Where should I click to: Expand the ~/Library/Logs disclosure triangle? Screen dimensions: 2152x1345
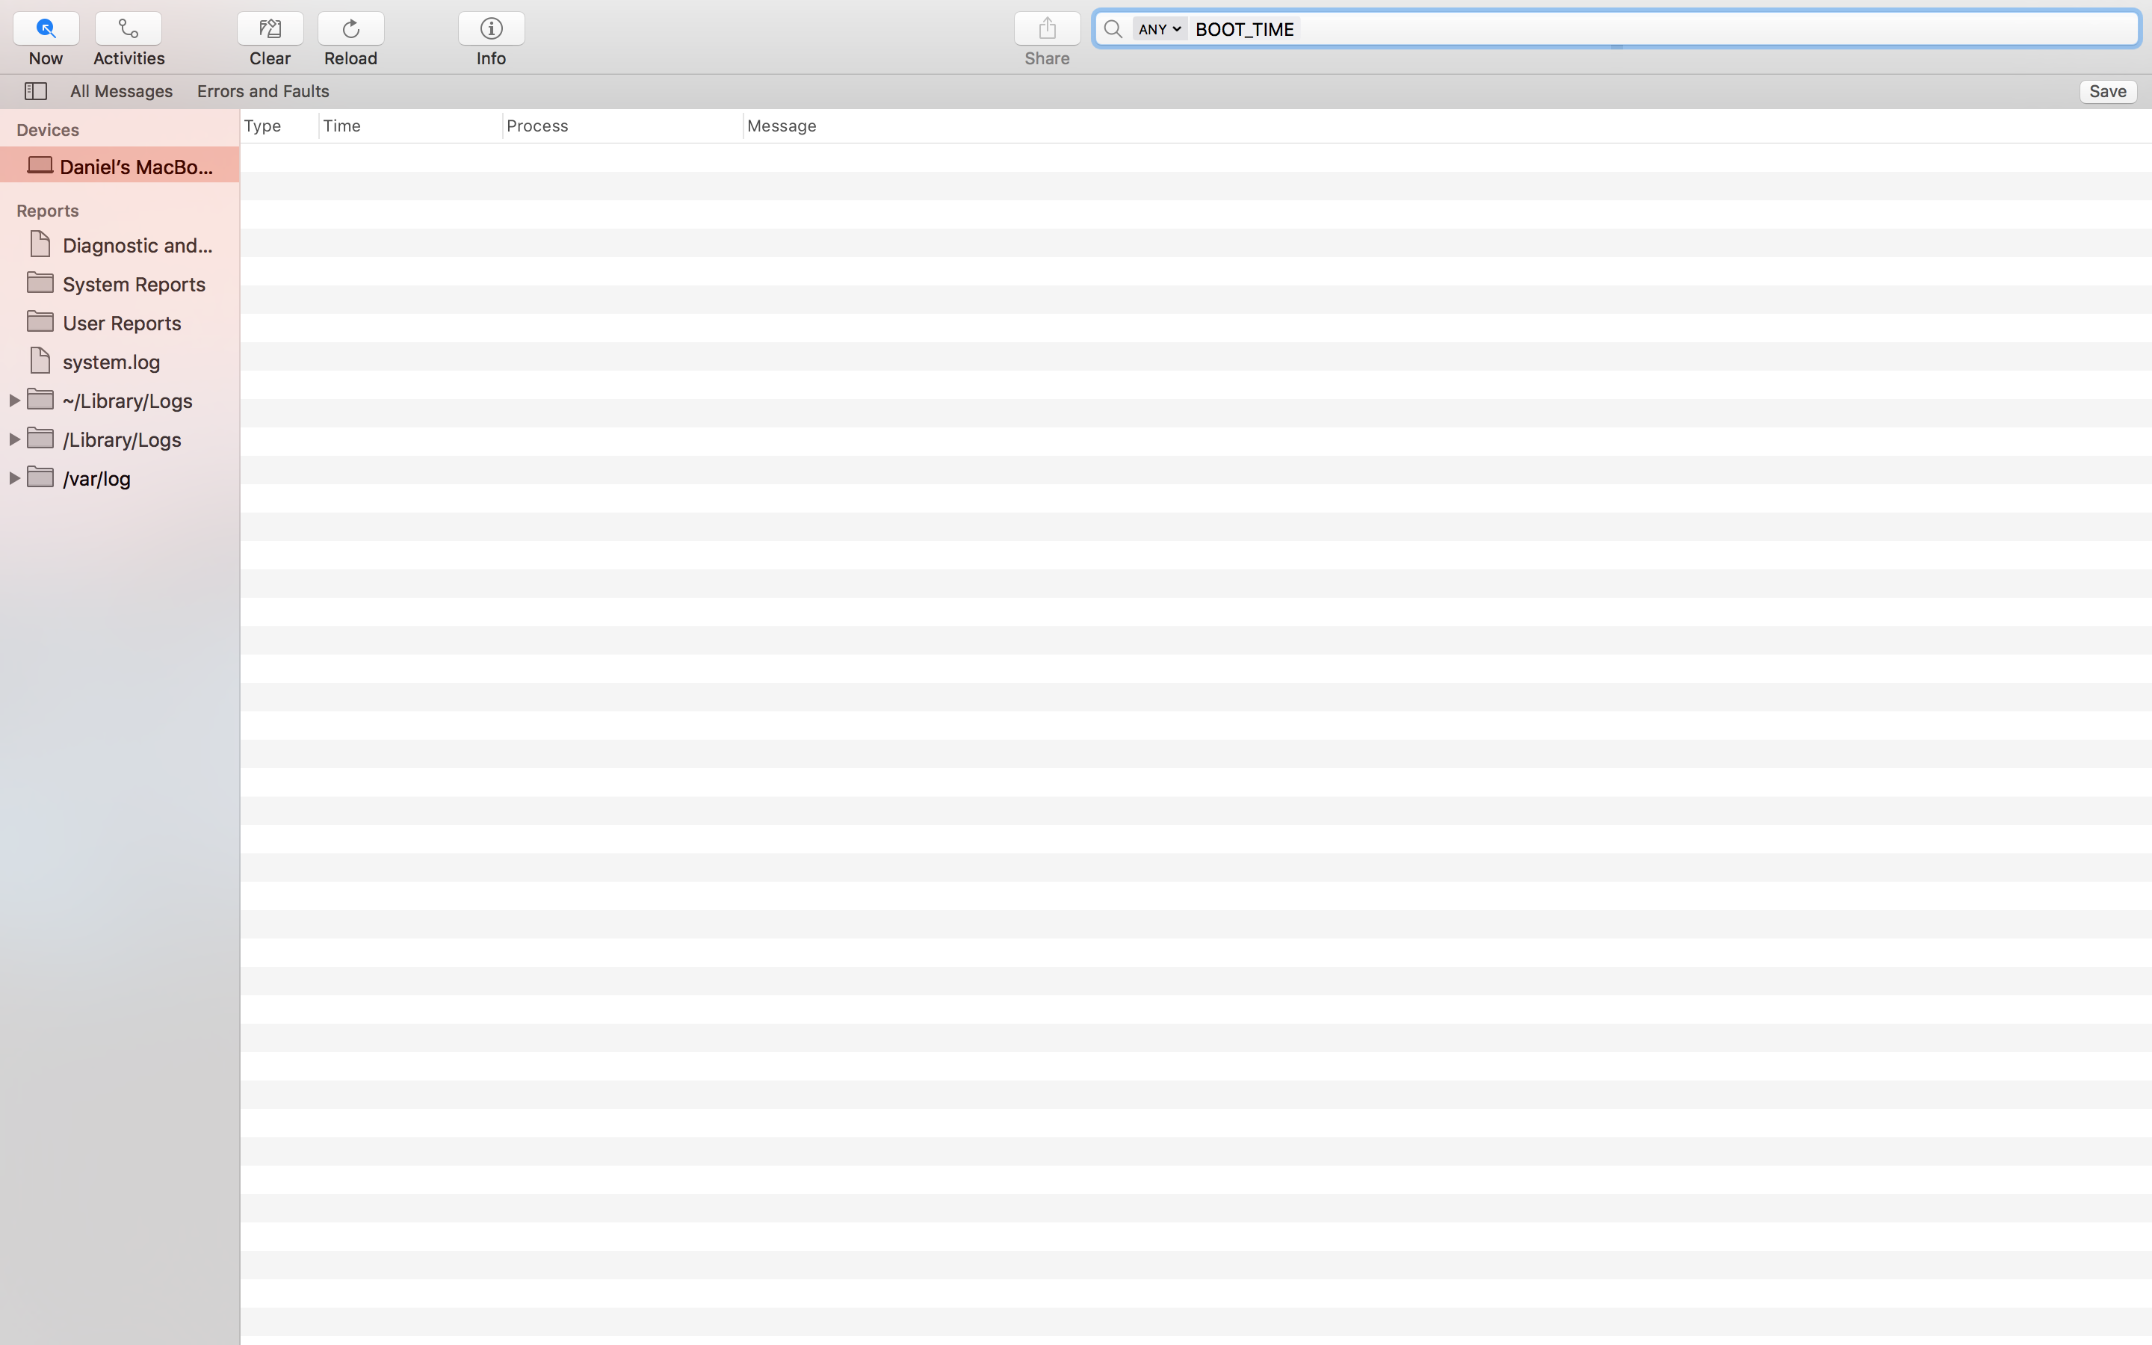(x=14, y=401)
